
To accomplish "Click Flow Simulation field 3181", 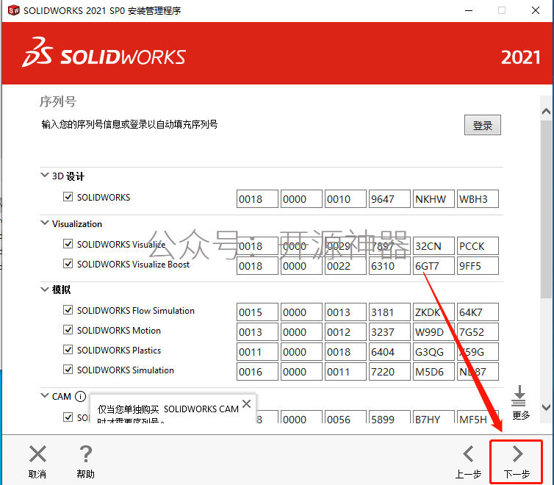I will (x=389, y=312).
